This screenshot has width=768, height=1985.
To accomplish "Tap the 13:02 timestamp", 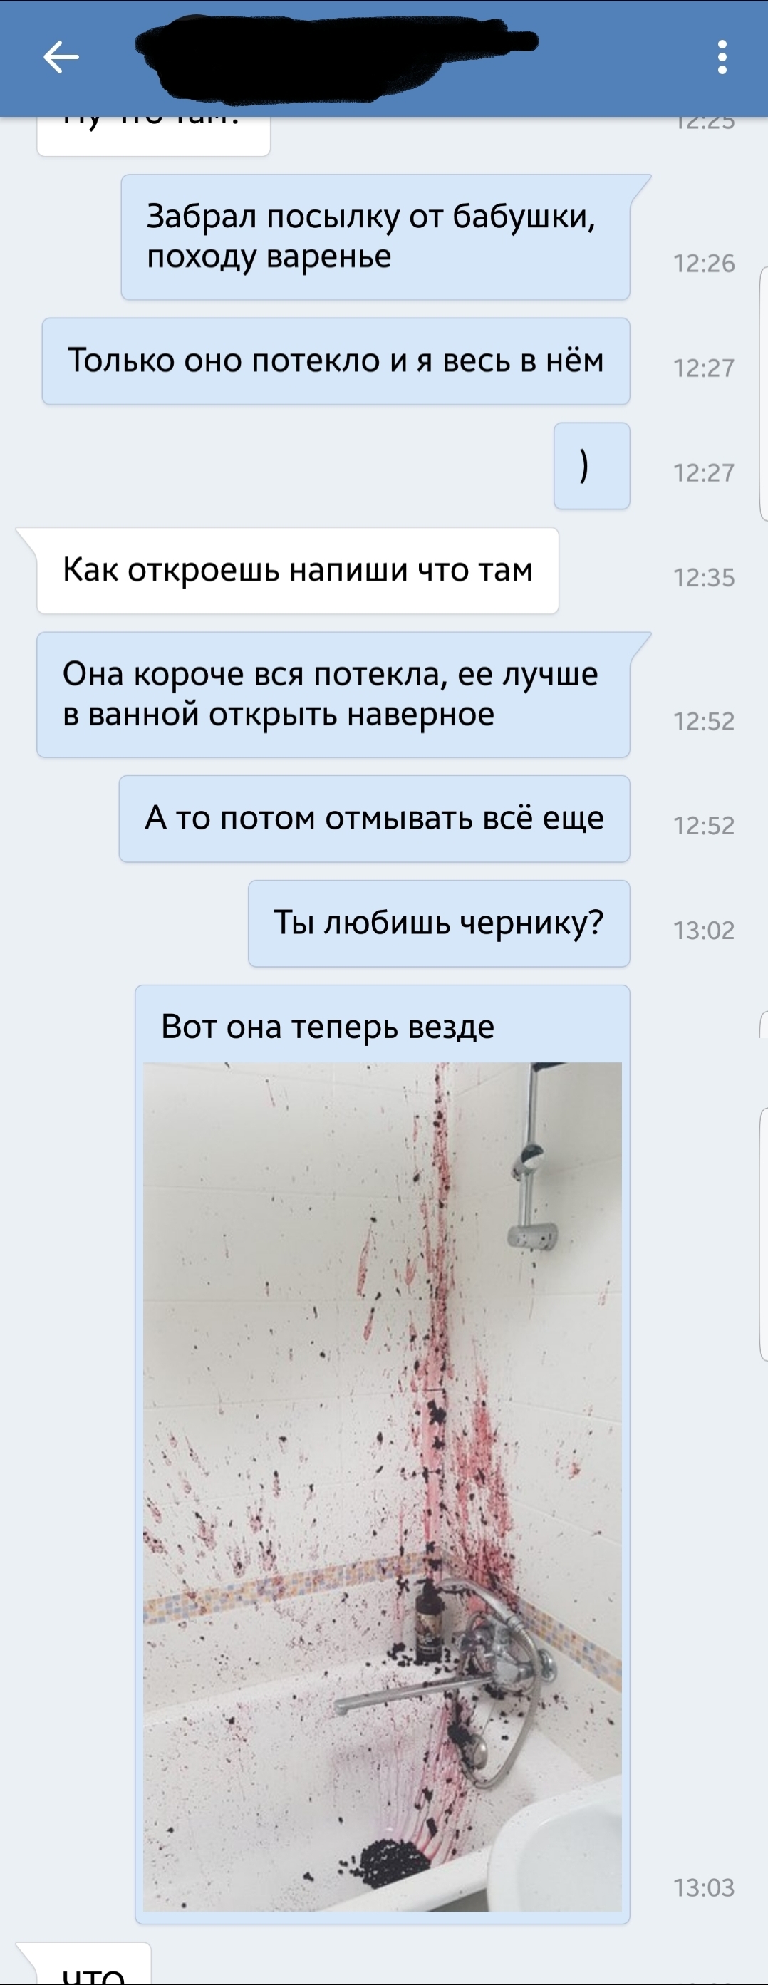I will [x=704, y=931].
